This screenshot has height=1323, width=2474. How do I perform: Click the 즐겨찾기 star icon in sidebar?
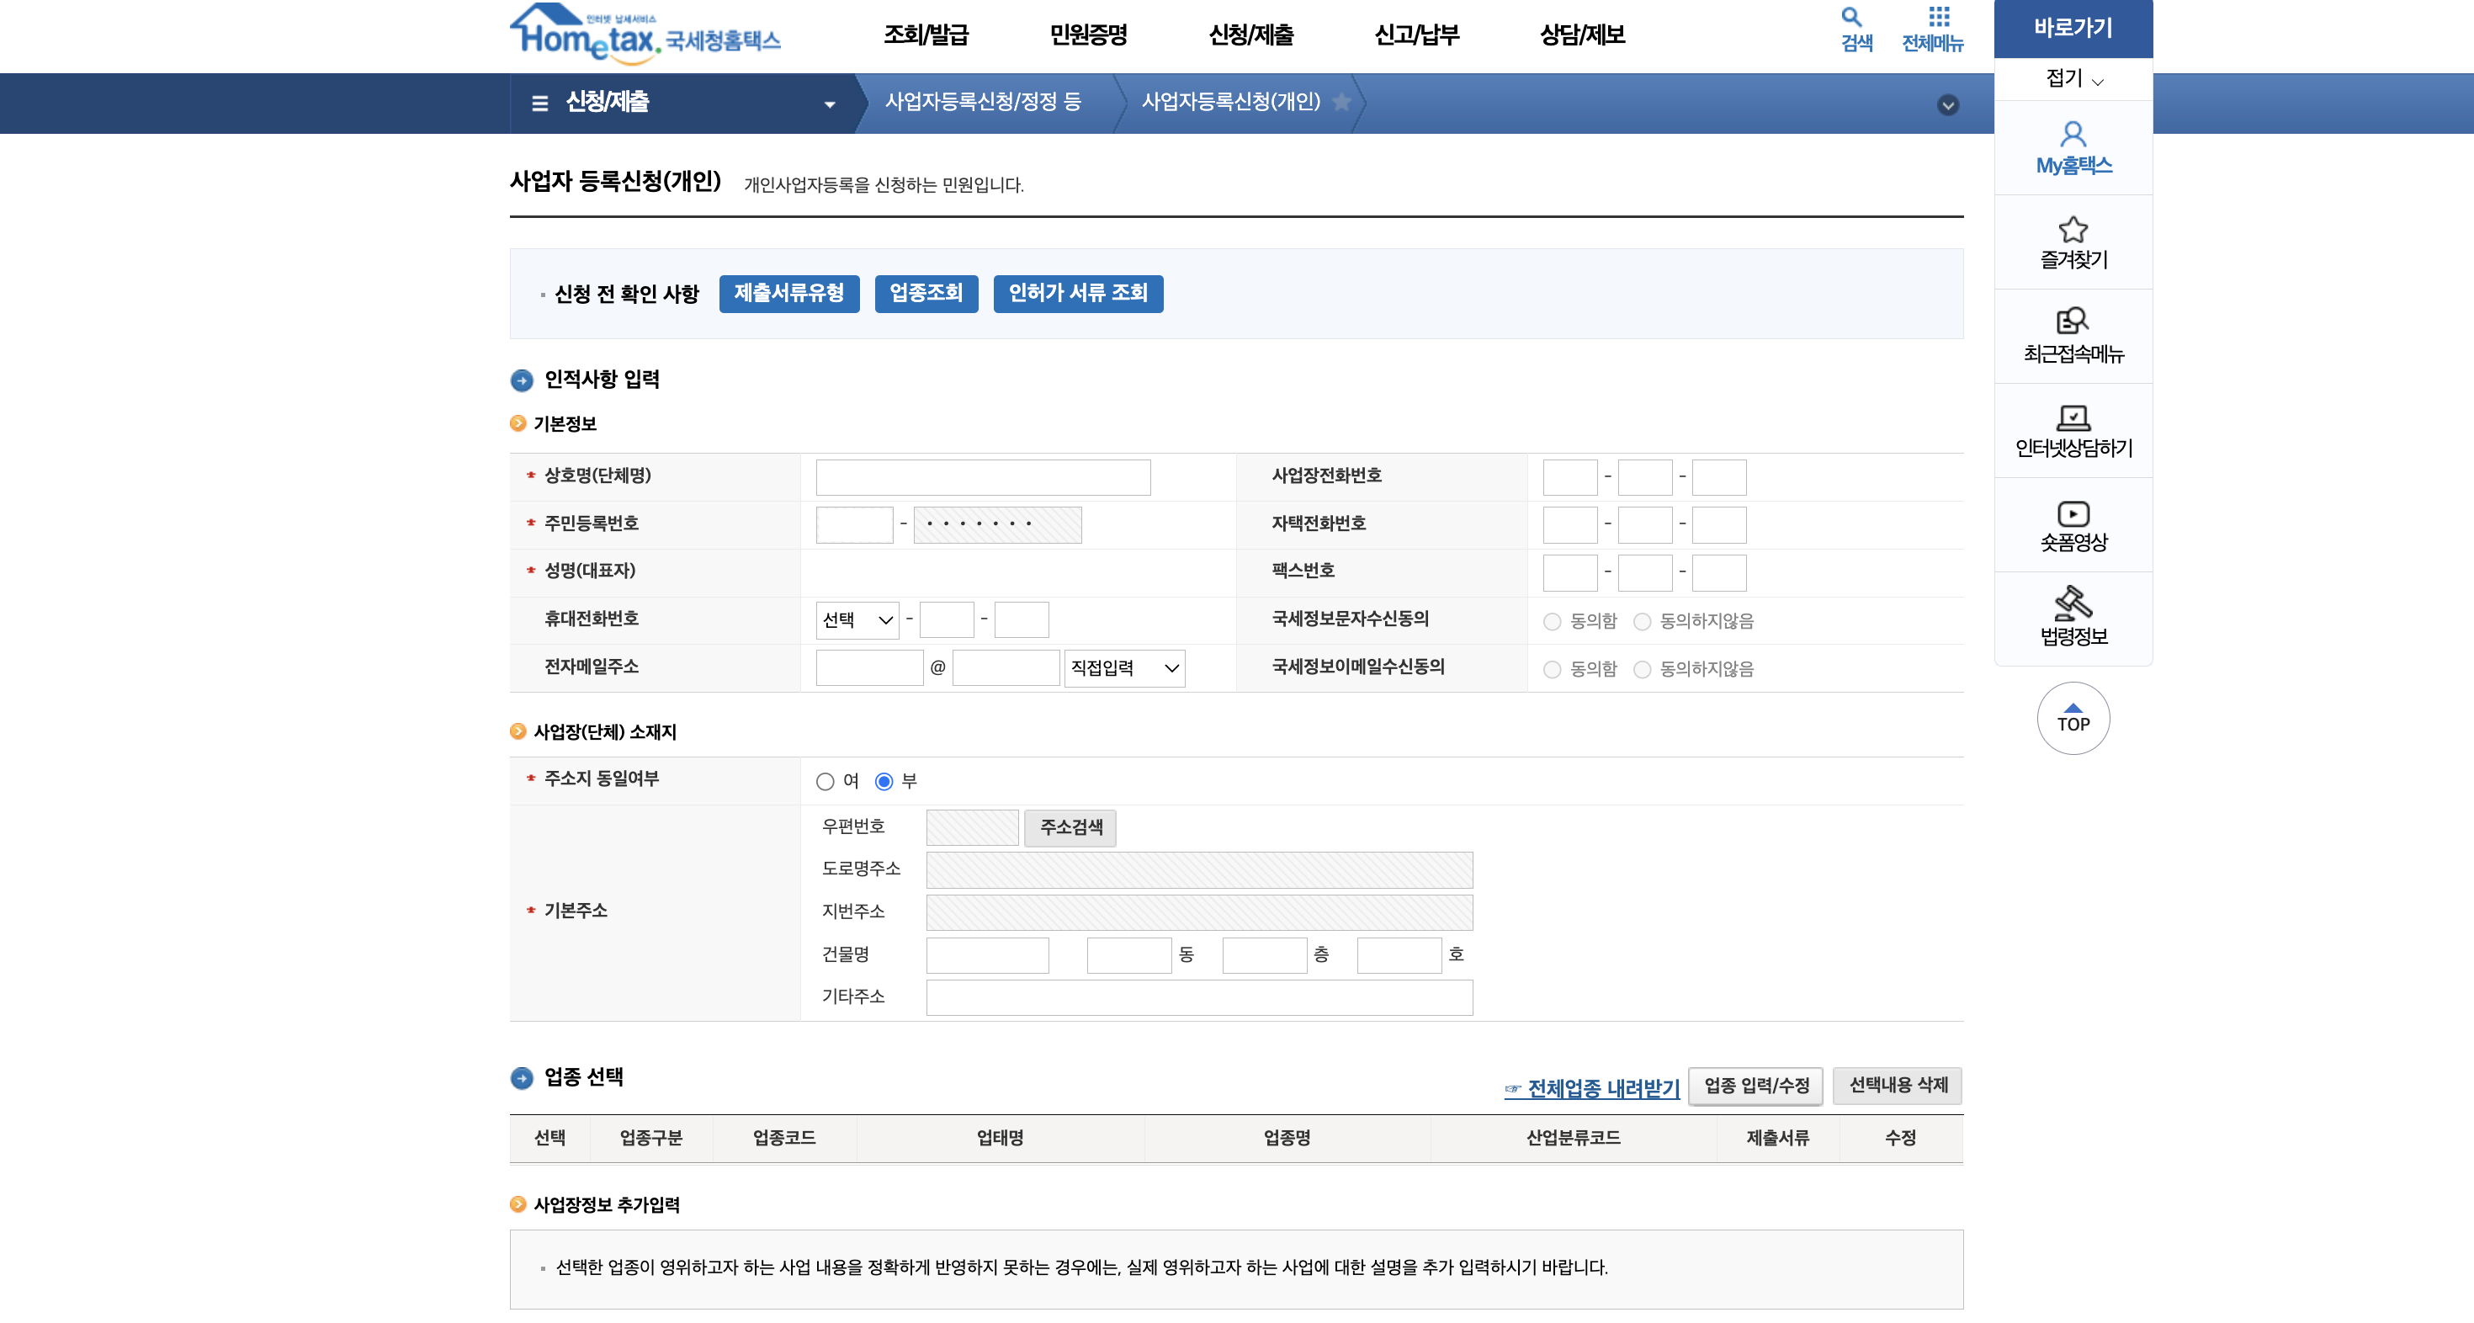tap(2073, 230)
